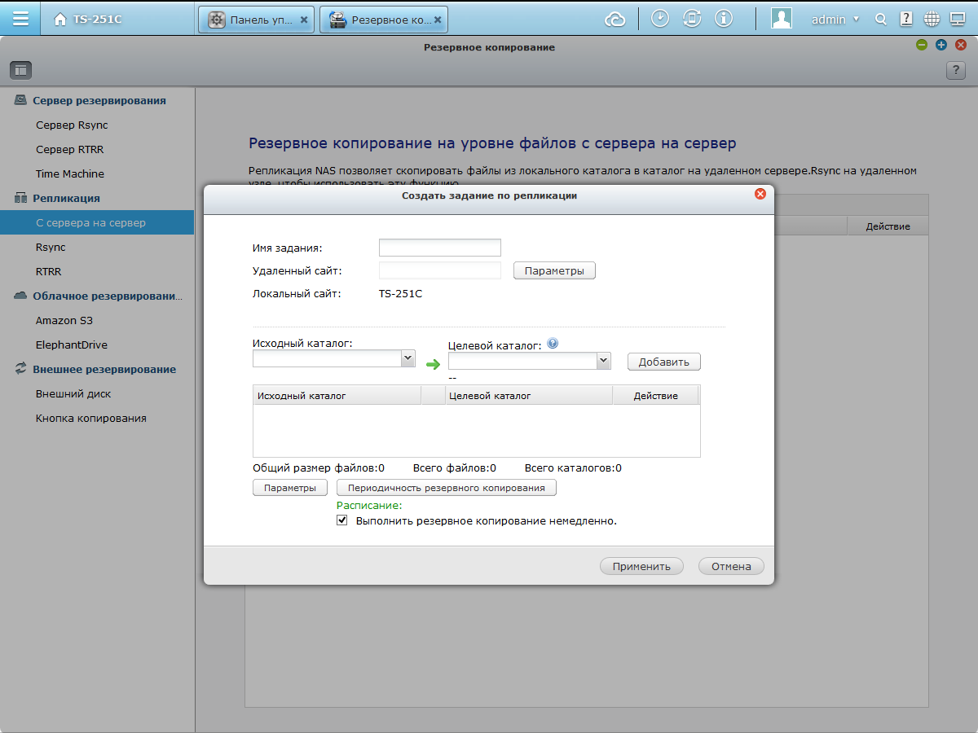
Task: Select С сервера на сервер item
Action: pos(97,222)
